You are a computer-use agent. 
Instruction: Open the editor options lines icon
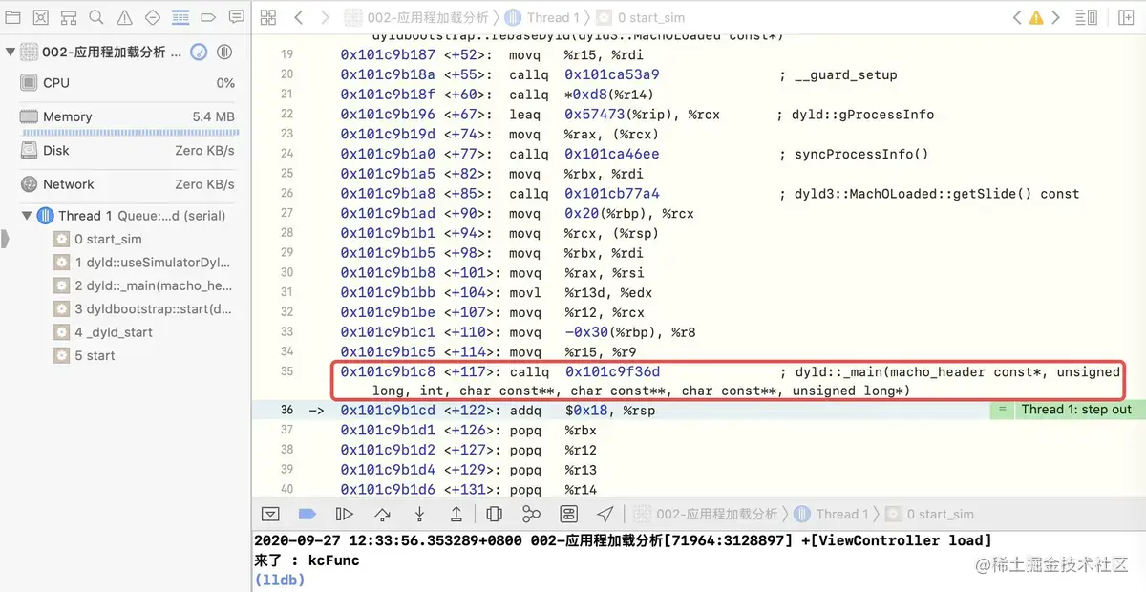pos(1087,17)
